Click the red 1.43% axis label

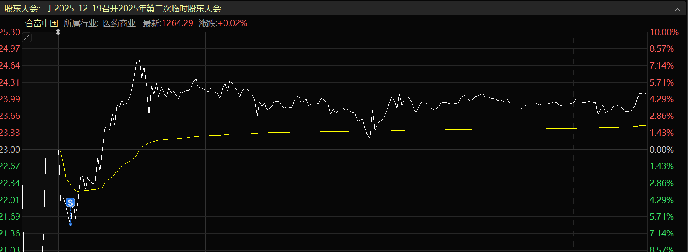pos(662,133)
